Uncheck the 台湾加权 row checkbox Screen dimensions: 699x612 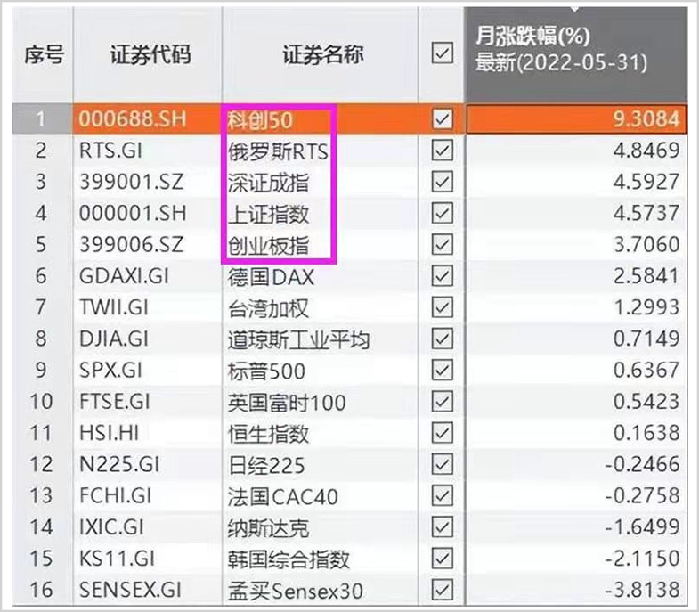point(443,307)
